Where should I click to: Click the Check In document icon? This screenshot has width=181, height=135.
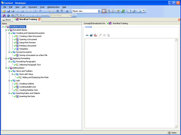click(x=130, y=11)
